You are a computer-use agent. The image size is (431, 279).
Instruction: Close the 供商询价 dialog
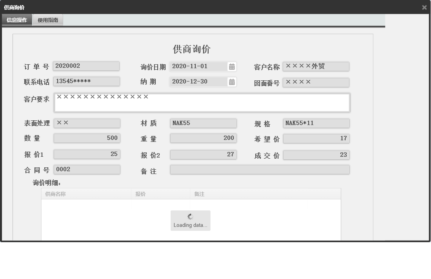tap(424, 7)
